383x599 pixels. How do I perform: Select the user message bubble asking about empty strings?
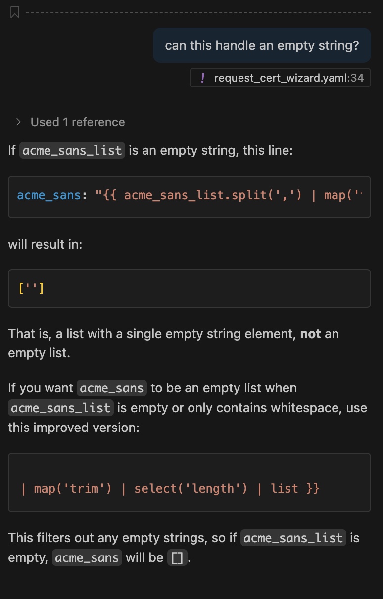pyautogui.click(x=262, y=45)
